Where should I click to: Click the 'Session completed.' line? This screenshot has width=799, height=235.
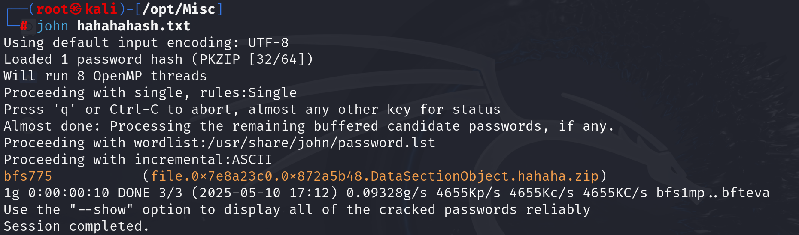coord(76,226)
